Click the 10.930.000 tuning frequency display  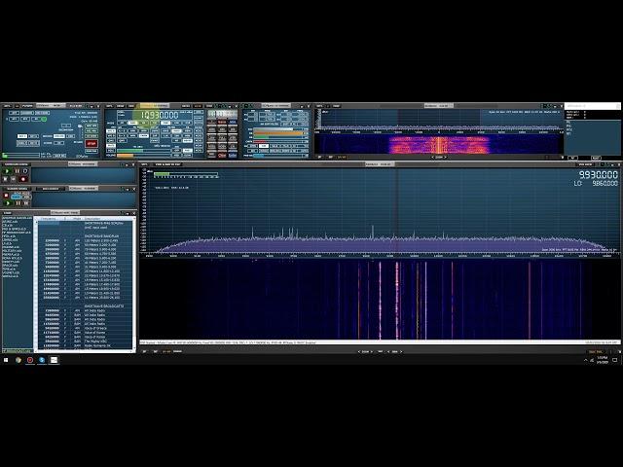pos(160,115)
